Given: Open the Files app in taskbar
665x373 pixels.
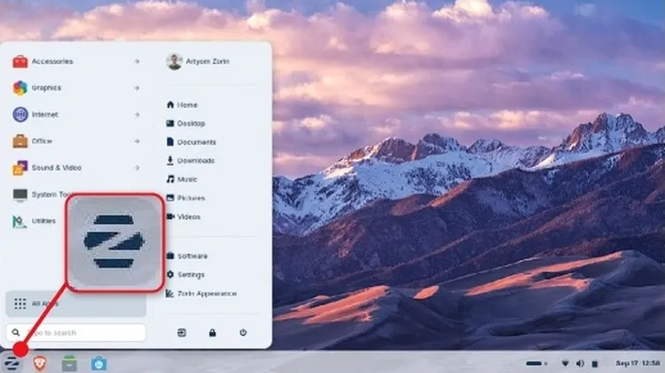Looking at the screenshot, I should point(69,362).
